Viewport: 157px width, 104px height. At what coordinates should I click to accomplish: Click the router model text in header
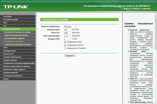[x=137, y=9]
